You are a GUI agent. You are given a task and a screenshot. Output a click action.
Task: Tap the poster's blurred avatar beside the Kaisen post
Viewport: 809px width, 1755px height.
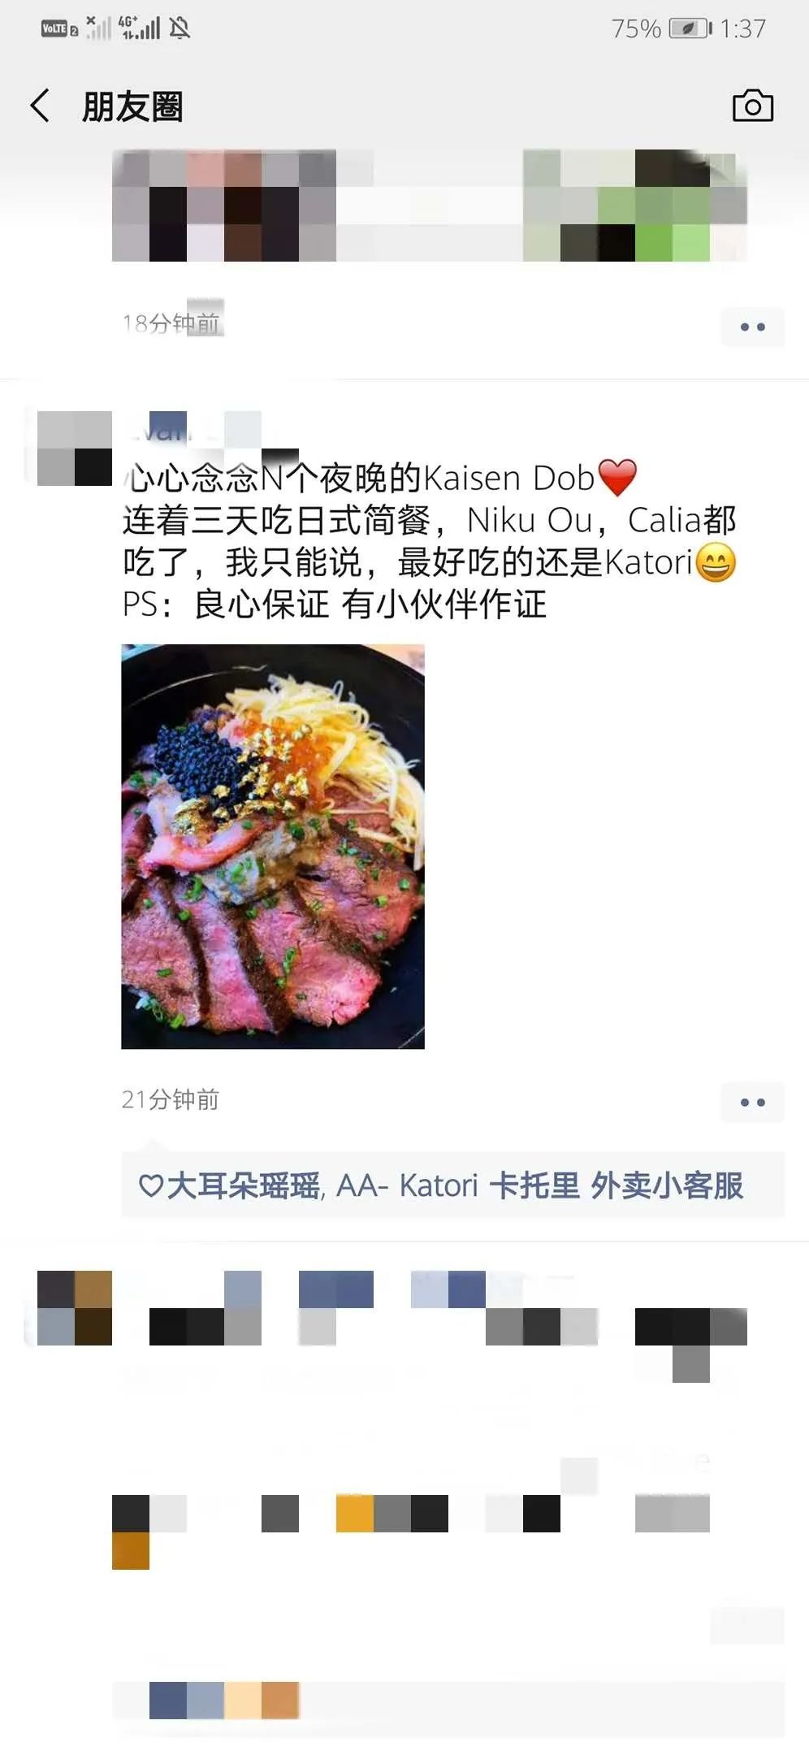(75, 448)
